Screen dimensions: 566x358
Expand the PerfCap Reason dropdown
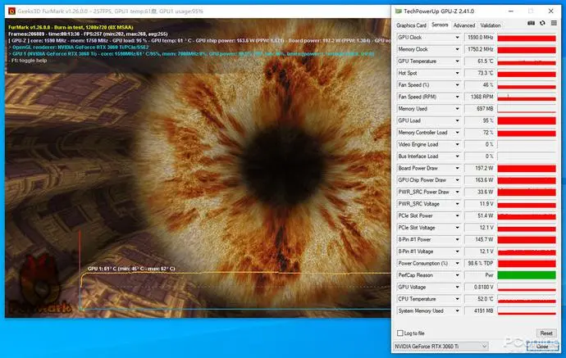(457, 275)
